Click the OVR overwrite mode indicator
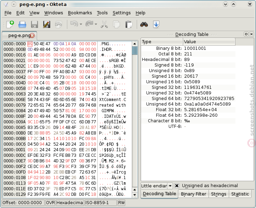 click(50, 203)
